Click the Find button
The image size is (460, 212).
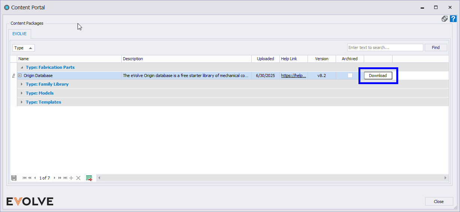436,47
